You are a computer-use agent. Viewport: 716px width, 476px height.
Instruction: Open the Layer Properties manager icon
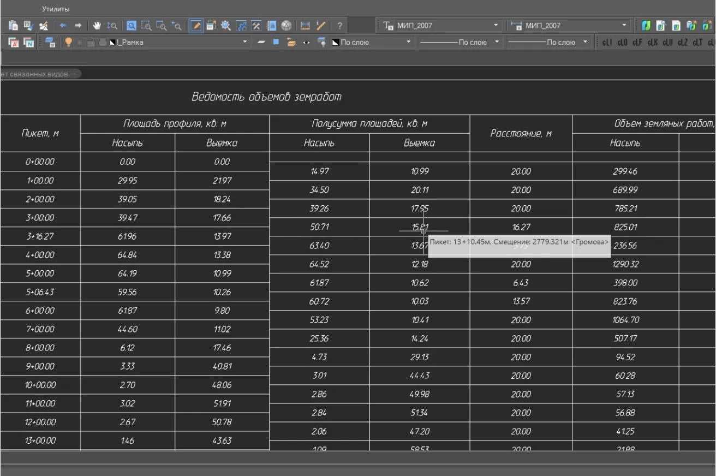point(50,42)
